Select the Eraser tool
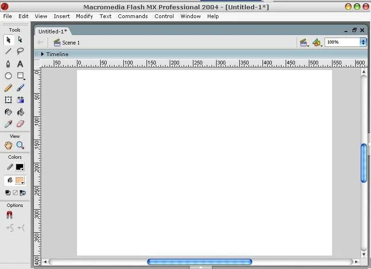Screen dimensions: 371x269 coord(20,124)
